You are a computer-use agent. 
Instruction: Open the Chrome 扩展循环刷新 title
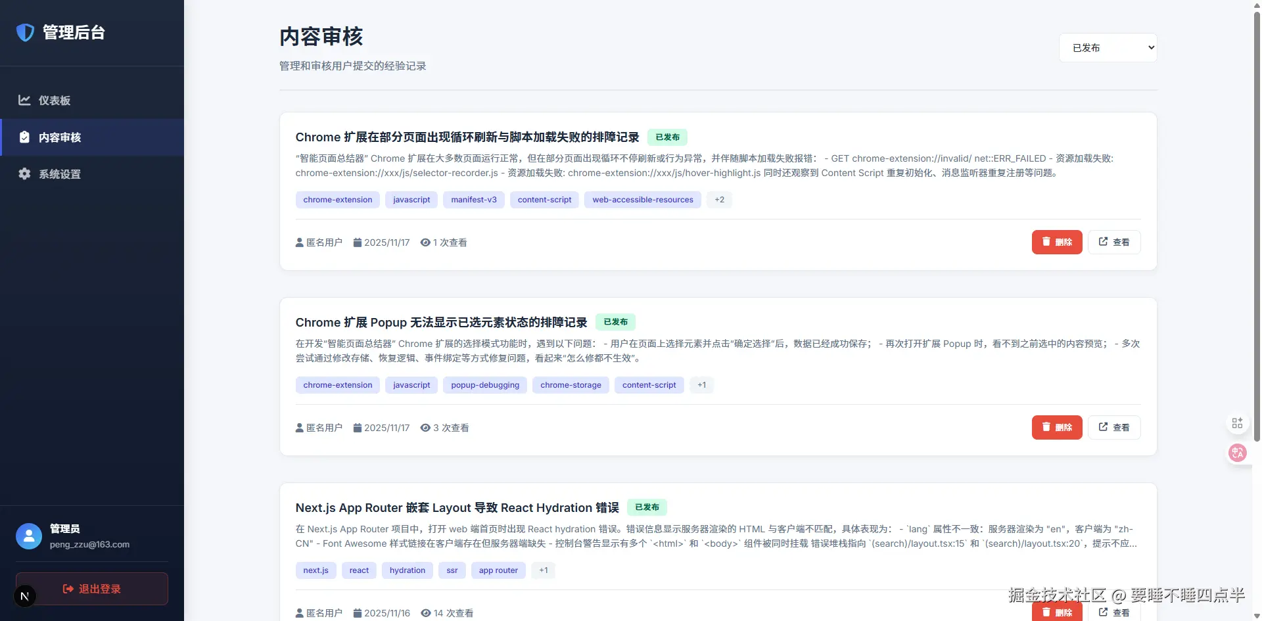467,137
